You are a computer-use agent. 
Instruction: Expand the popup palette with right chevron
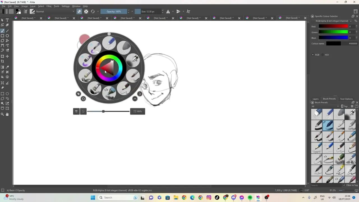pos(140,94)
